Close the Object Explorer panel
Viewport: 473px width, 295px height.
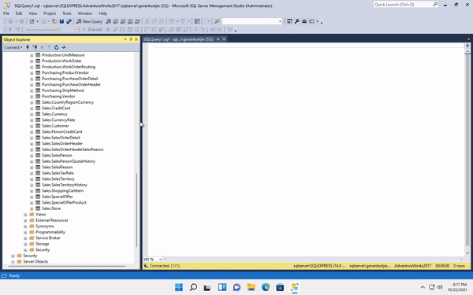pyautogui.click(x=136, y=39)
